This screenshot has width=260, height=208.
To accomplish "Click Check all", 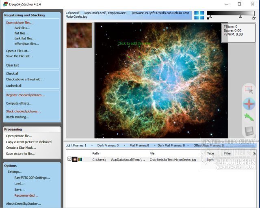I will (x=12, y=73).
